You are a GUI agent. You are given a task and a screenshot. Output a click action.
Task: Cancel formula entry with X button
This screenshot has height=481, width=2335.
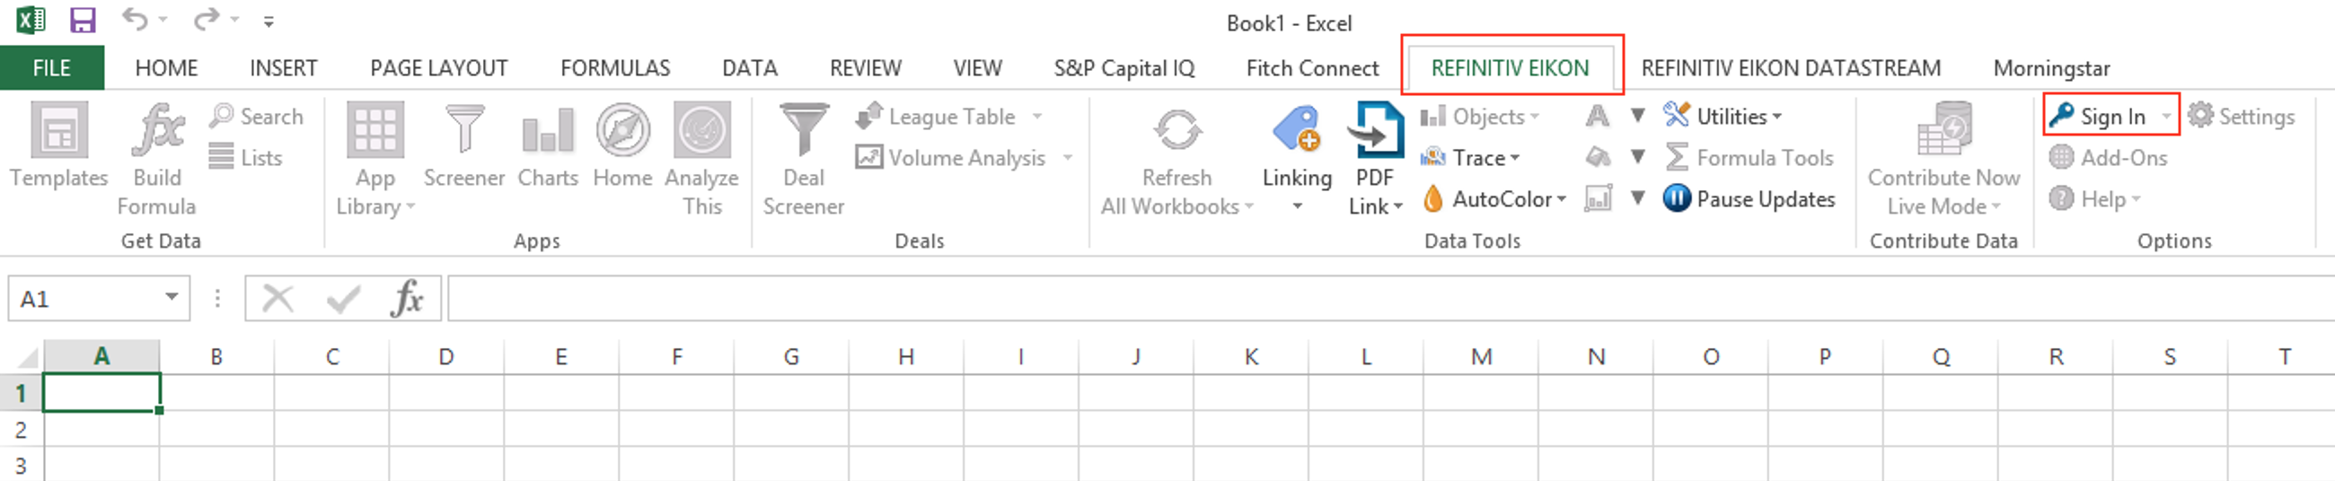278,298
